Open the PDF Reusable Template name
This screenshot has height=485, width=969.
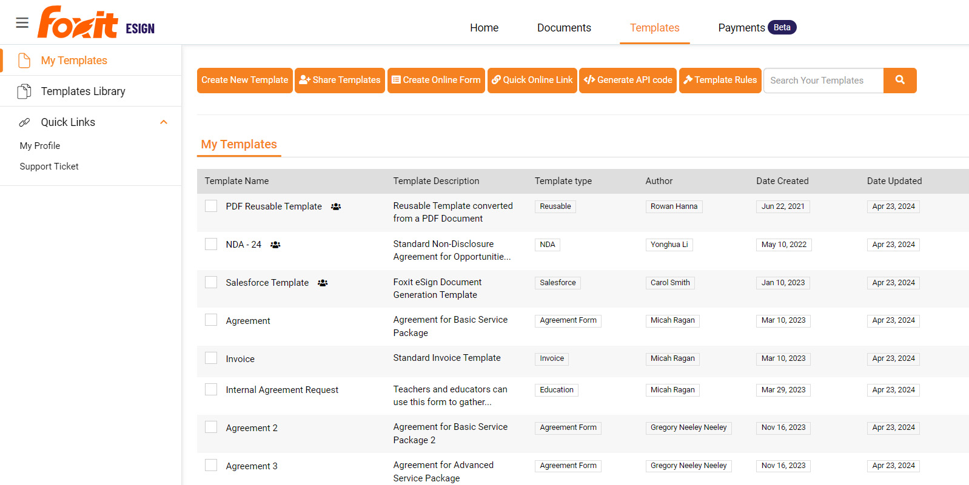274,206
